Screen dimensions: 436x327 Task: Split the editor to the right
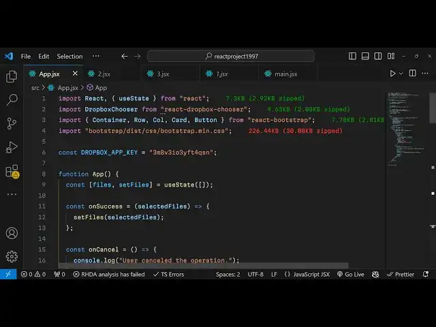coord(413,73)
